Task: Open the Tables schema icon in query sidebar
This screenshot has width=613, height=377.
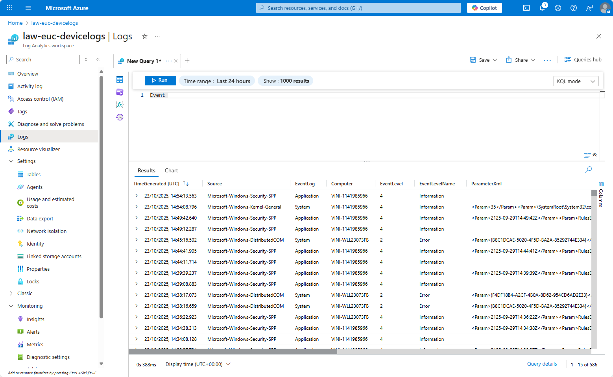Action: coord(120,80)
